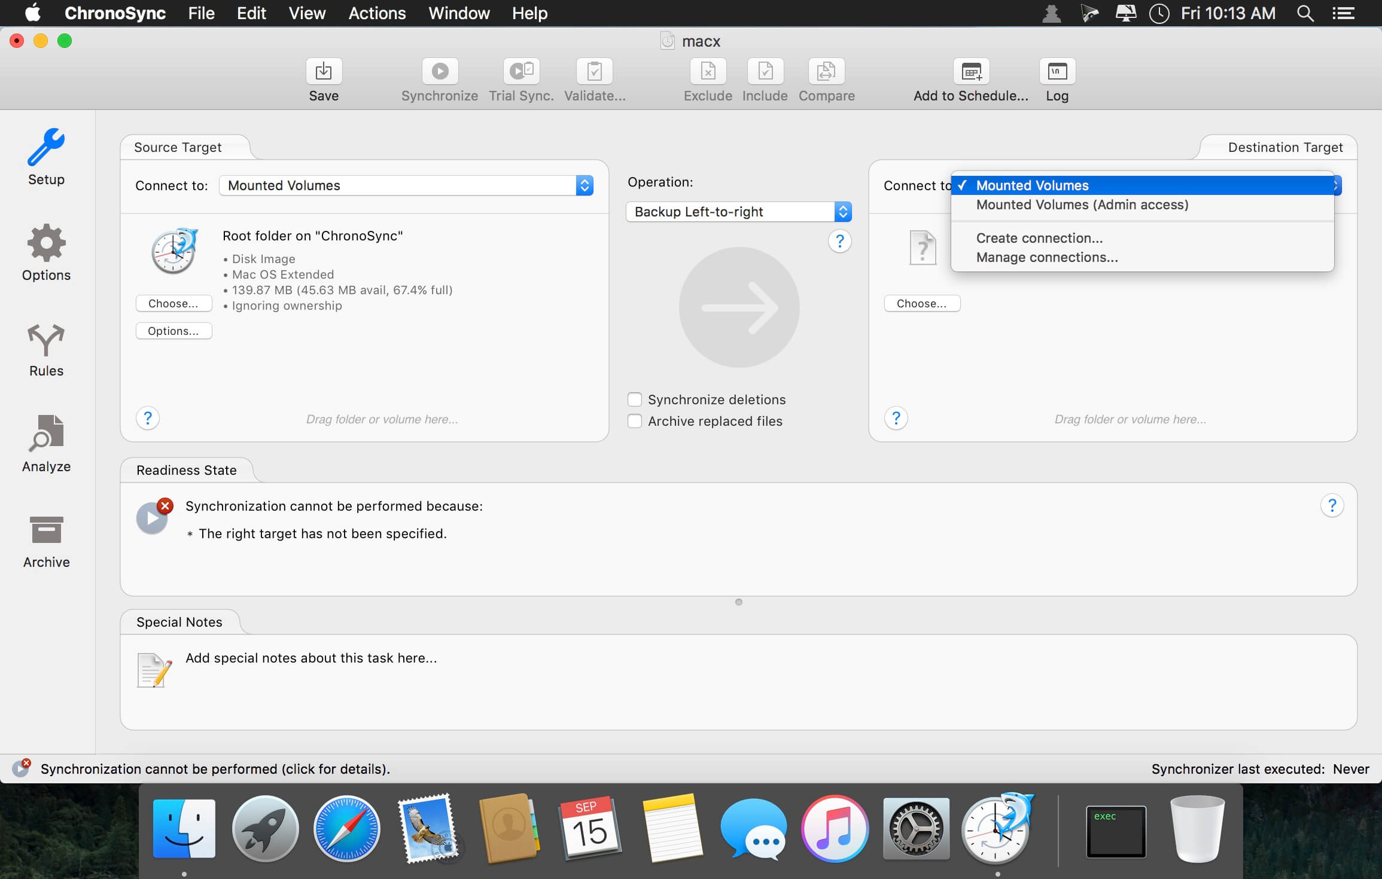Click the Save toolbar icon
1382x879 pixels.
pos(323,72)
